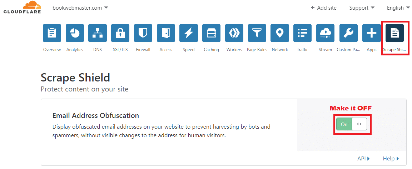
Task: Open the Access door icon
Action: tap(166, 33)
